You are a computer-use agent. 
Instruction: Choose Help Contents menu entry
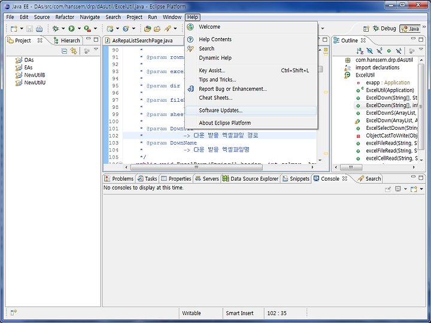click(251, 39)
